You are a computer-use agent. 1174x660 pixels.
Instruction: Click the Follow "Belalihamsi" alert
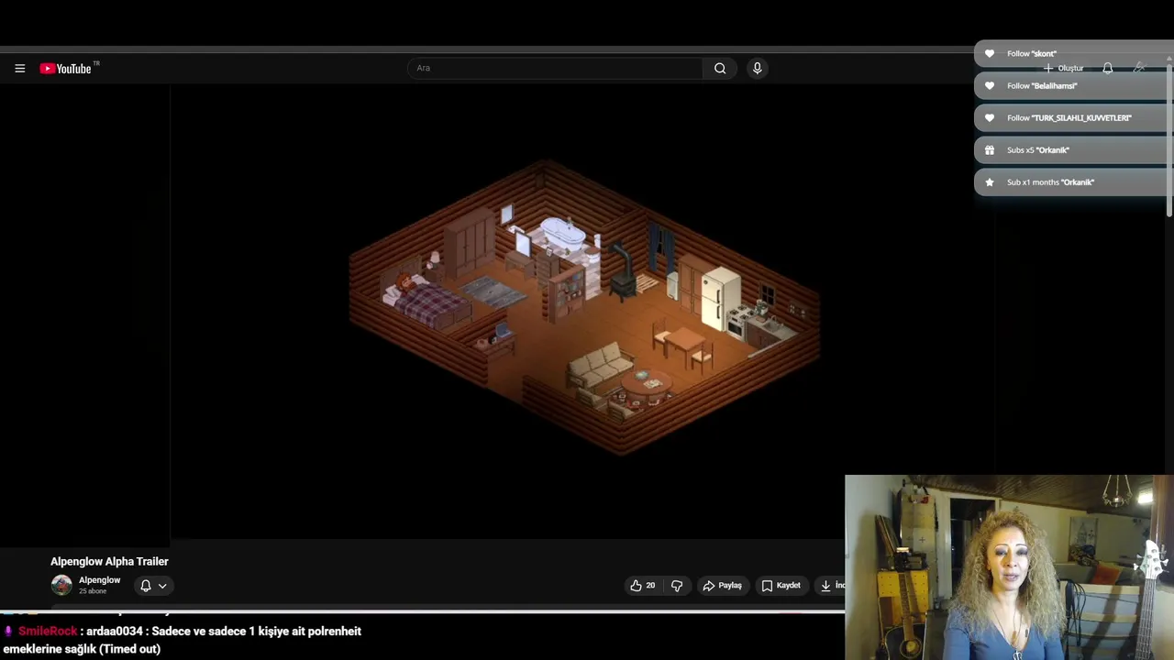coord(1073,86)
